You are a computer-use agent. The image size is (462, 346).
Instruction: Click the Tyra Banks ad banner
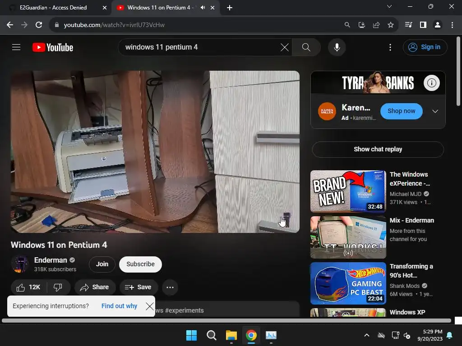click(378, 83)
